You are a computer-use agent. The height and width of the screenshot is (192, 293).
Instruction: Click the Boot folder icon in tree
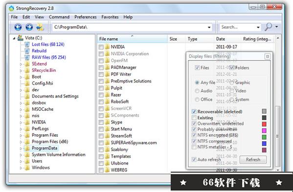point(27,77)
